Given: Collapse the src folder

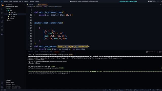Looking at the screenshot, I should tap(6, 9).
